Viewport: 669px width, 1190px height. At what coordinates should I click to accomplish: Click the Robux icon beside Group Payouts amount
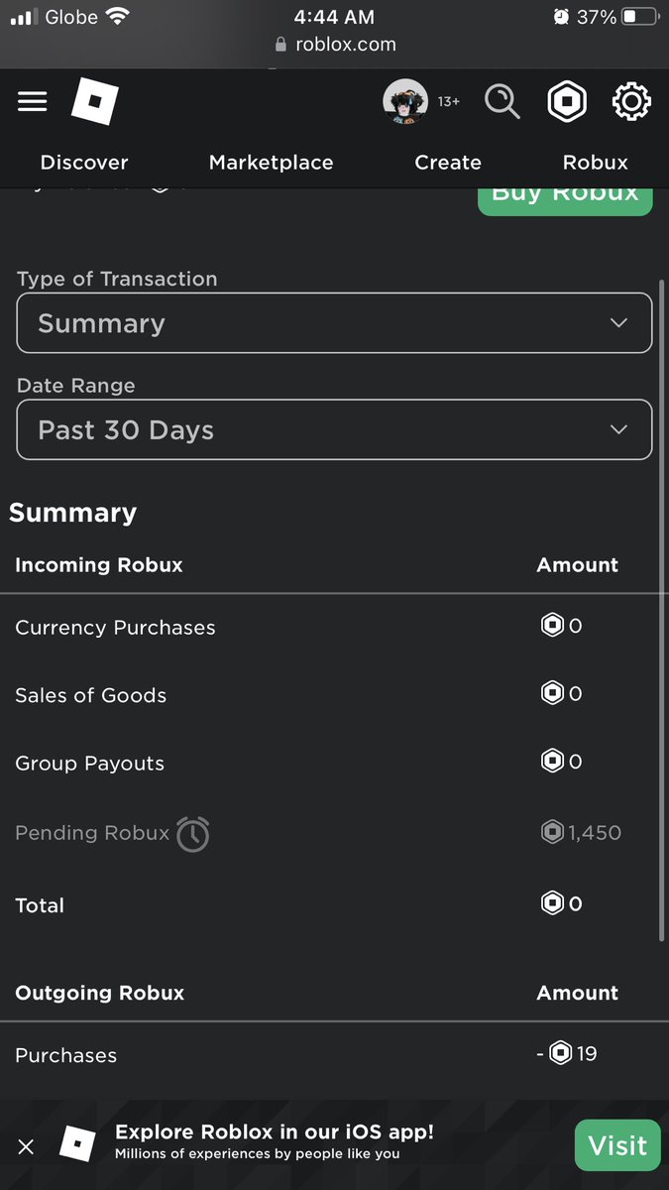click(552, 762)
